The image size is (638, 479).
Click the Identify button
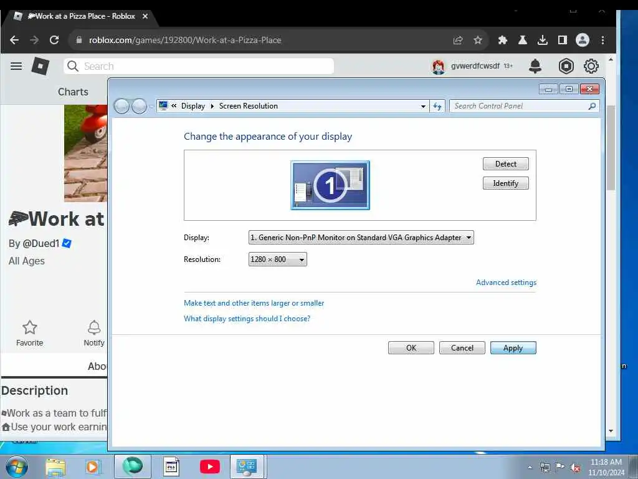tap(506, 183)
